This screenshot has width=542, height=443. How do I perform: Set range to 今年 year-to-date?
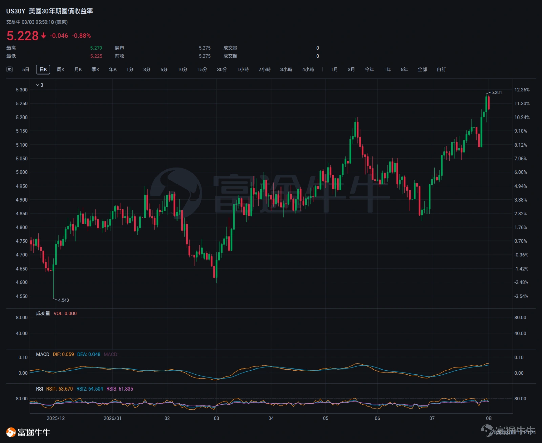[369, 69]
